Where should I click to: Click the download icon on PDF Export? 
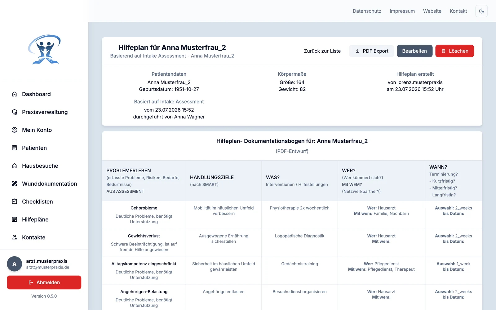[357, 51]
